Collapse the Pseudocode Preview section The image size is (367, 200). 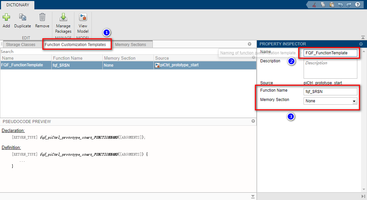(253, 121)
